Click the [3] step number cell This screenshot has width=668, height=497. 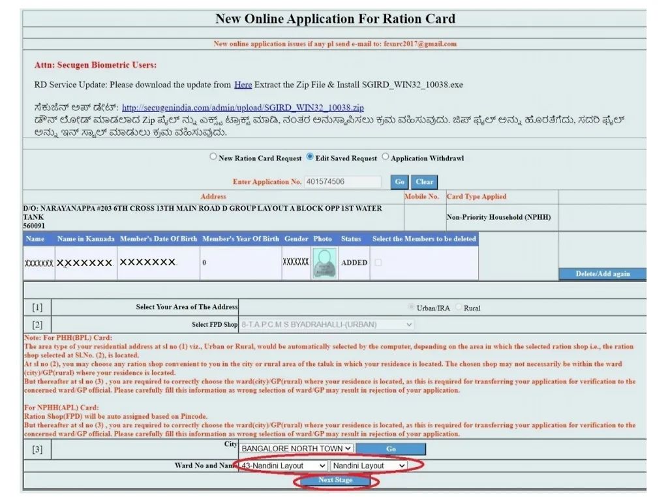(37, 449)
